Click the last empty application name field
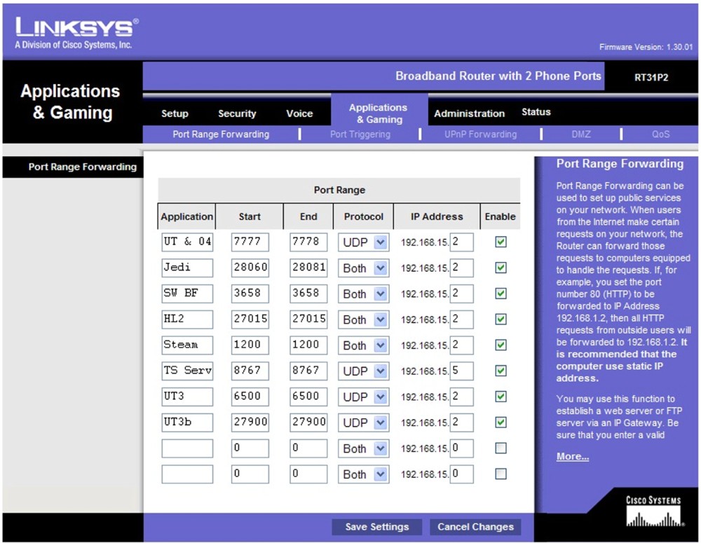Image resolution: width=701 pixels, height=543 pixels. [187, 474]
